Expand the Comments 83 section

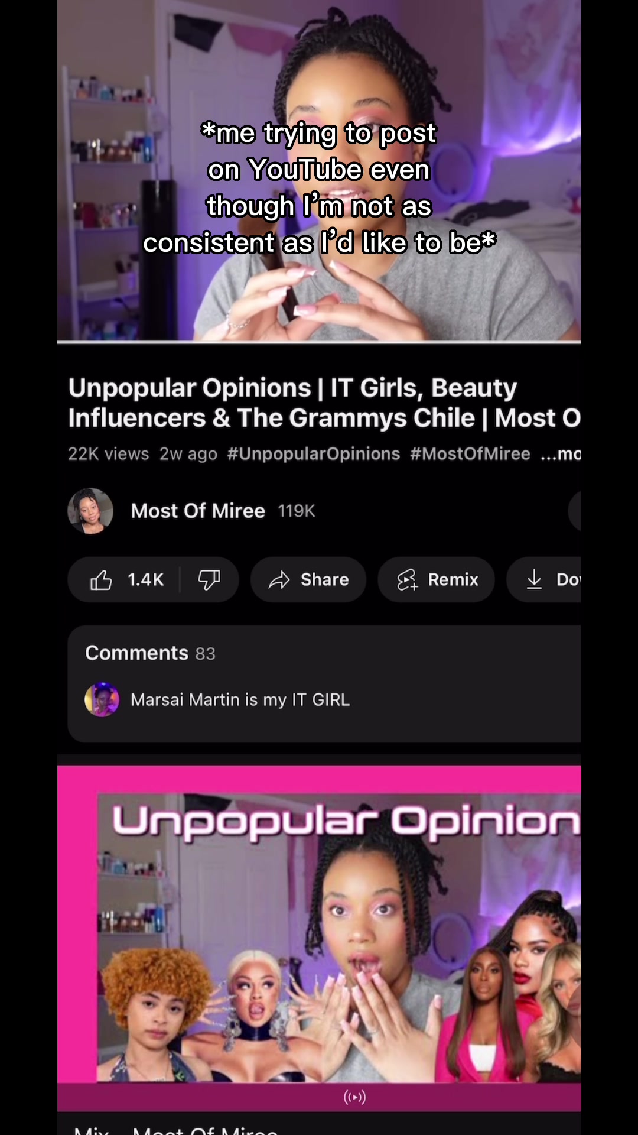[324, 684]
